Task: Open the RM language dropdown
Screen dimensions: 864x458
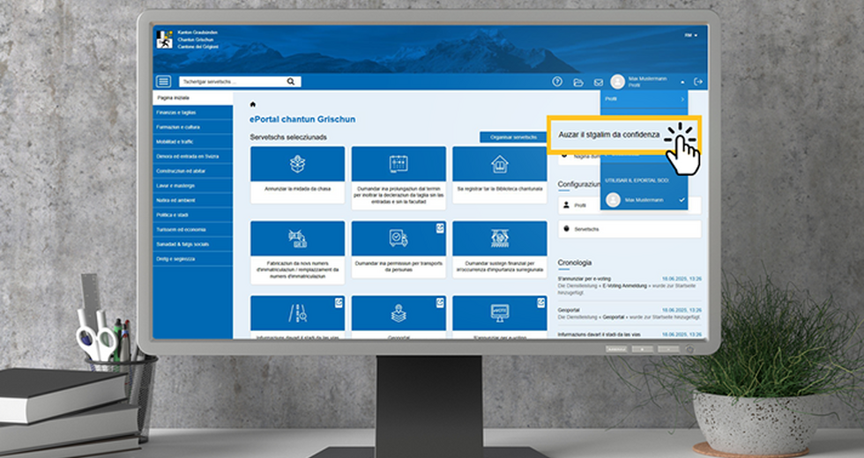Action: click(691, 35)
